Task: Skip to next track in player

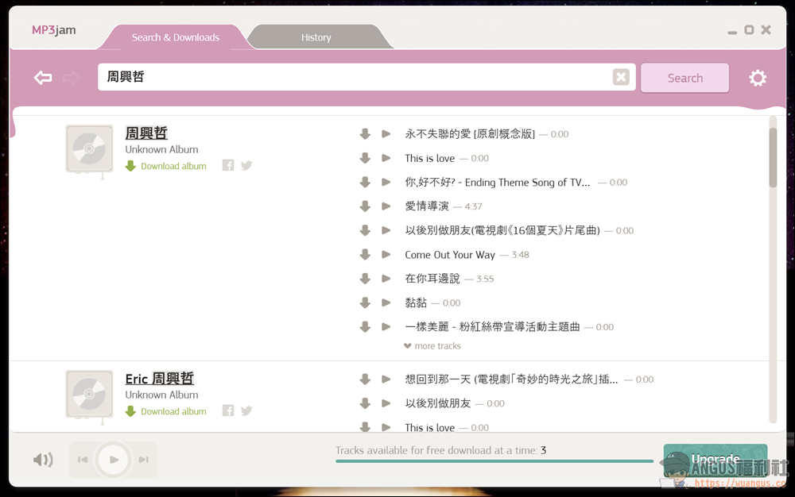Action: (x=144, y=460)
